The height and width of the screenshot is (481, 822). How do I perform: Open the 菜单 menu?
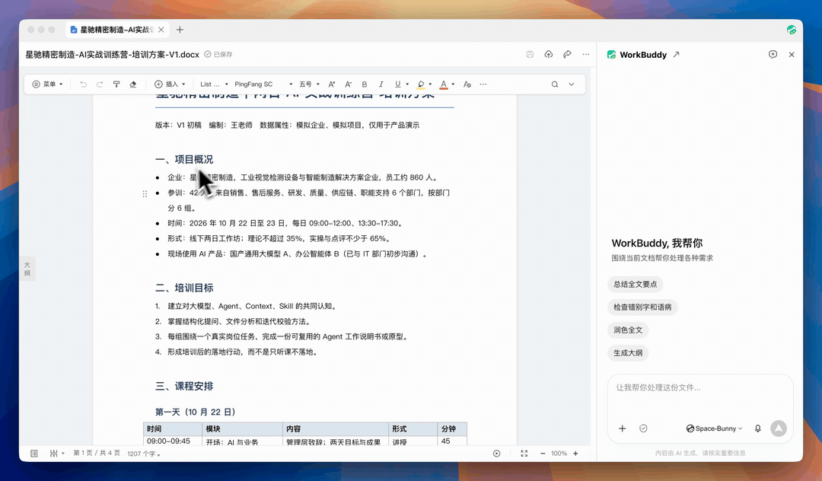tap(48, 84)
